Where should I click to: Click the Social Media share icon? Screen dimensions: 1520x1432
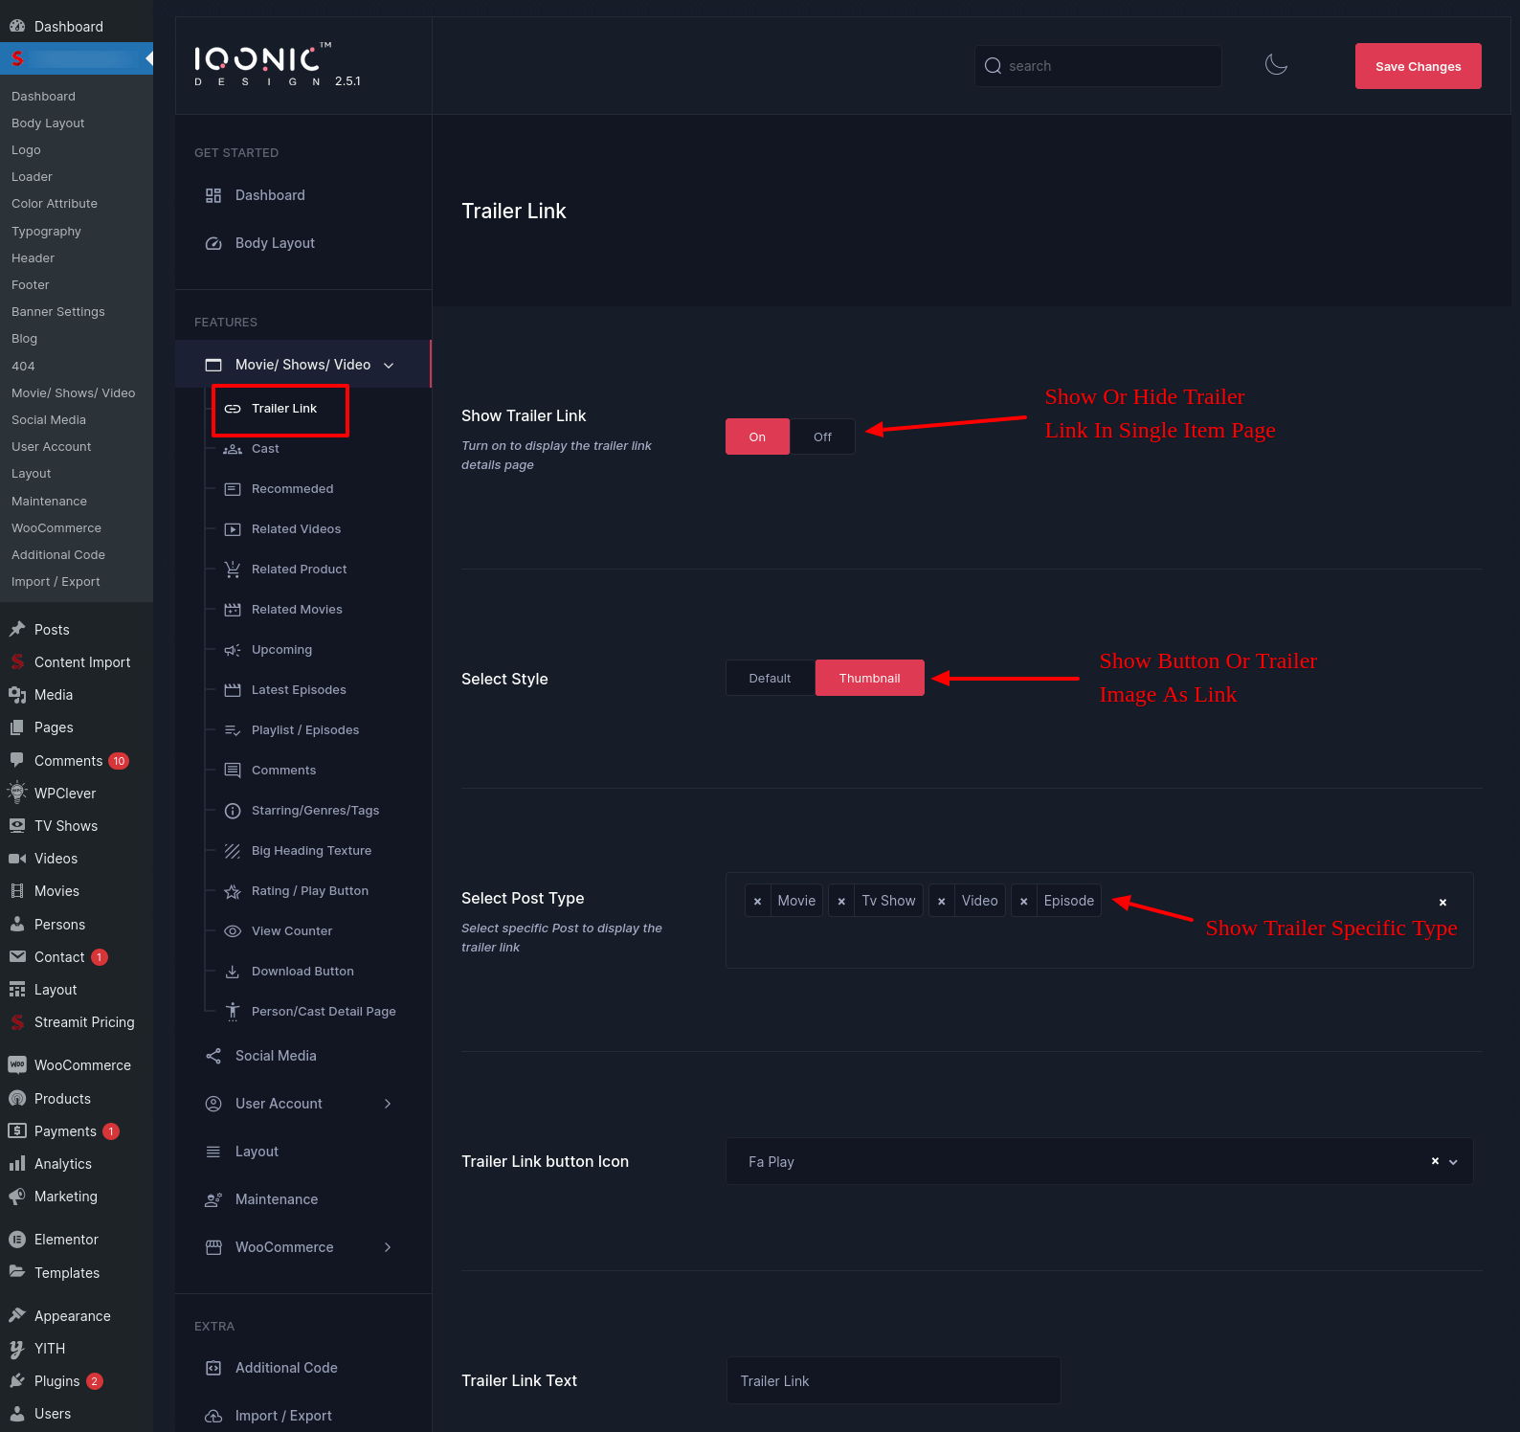(x=213, y=1056)
